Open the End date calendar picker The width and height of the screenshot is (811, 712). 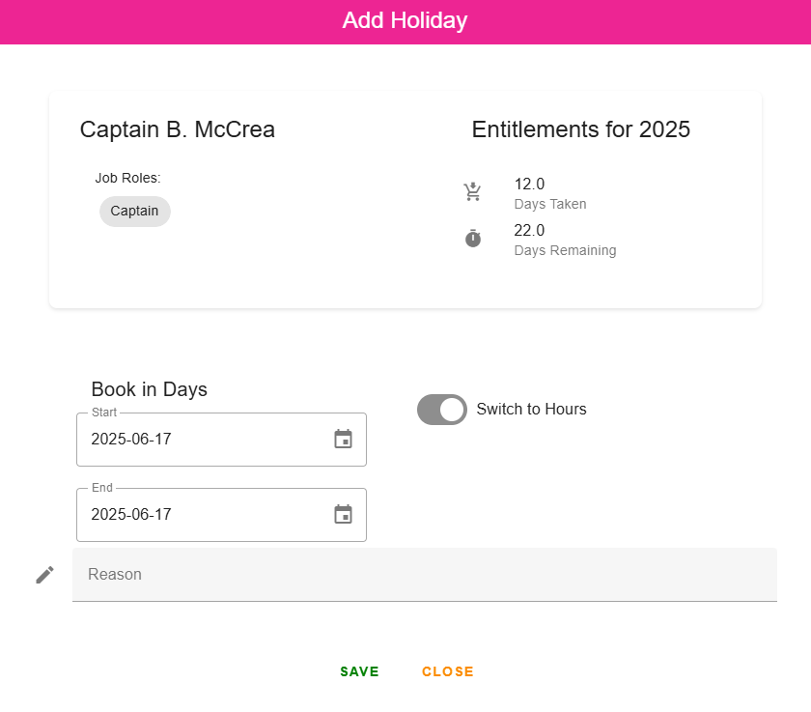(343, 515)
